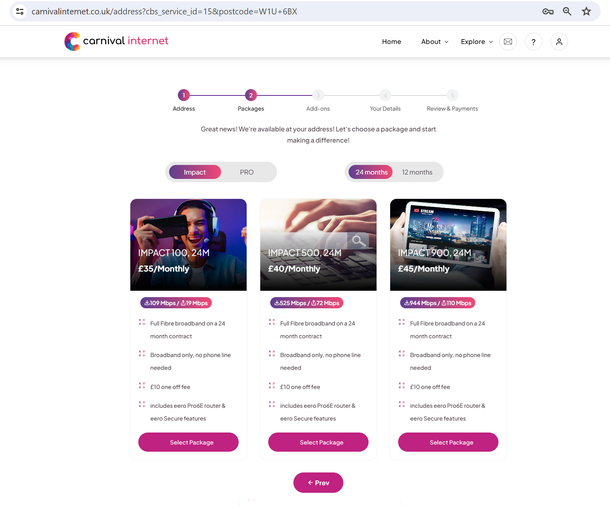Open the envelope contact icon
The width and height of the screenshot is (610, 506).
click(x=508, y=42)
